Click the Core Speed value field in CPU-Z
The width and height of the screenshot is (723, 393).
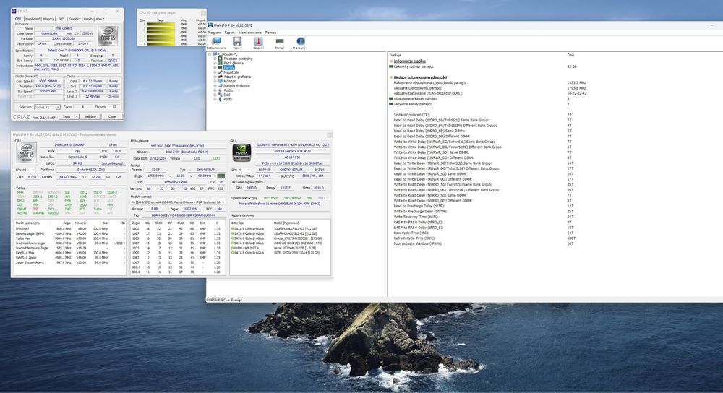point(48,81)
